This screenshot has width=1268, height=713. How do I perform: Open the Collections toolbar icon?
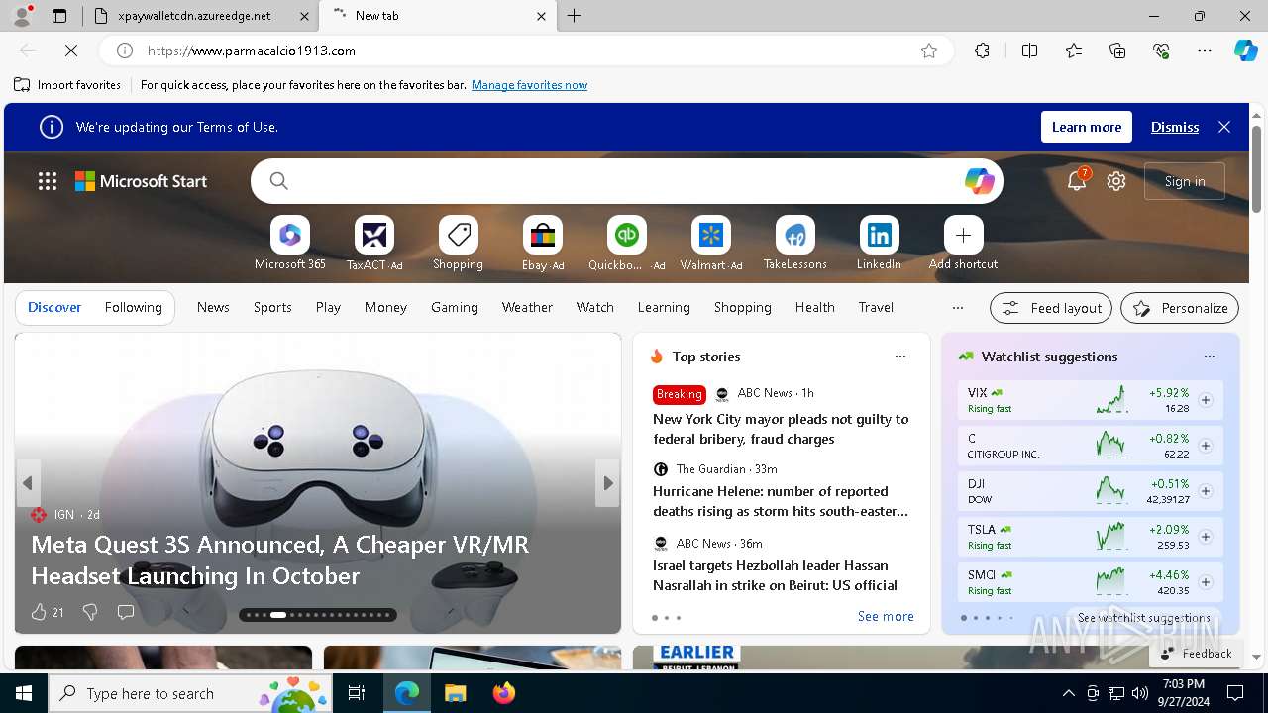tap(1117, 51)
